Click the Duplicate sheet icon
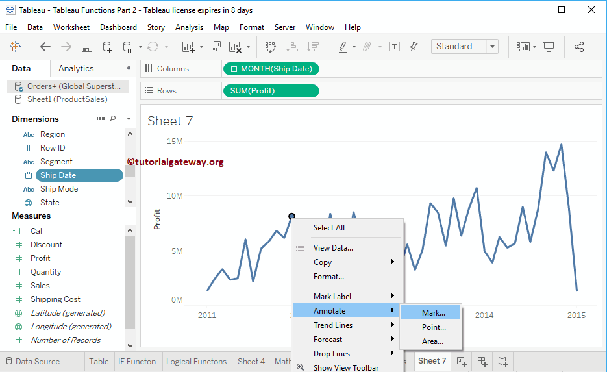Viewport: 607px width, 372px height. click(x=215, y=47)
